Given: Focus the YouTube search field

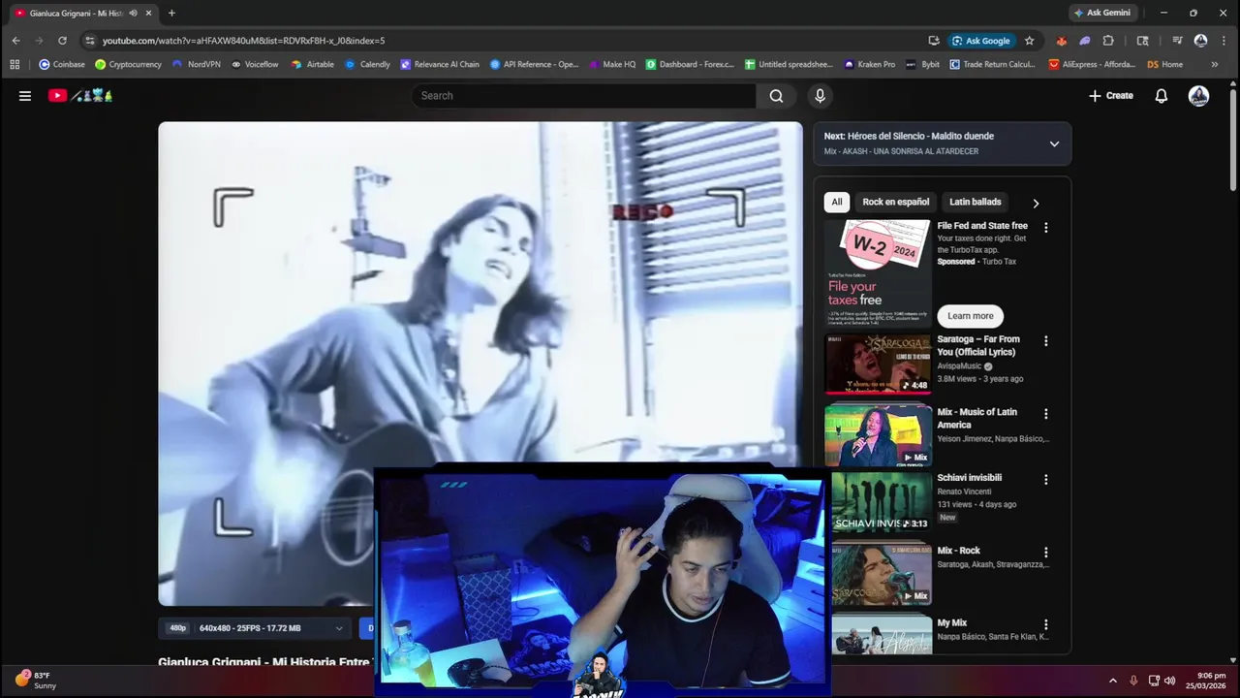Looking at the screenshot, I should tap(584, 96).
